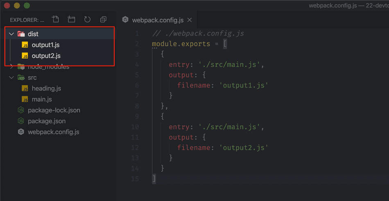
Task: Click the green macOS fullscreen window button
Action: click(27, 6)
